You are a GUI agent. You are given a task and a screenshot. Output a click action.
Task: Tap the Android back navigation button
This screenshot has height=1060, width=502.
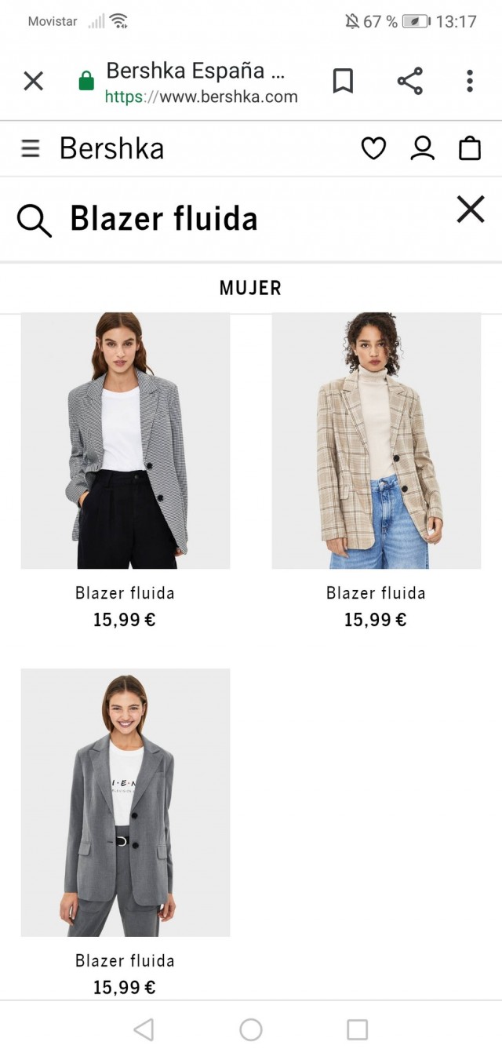click(144, 1030)
